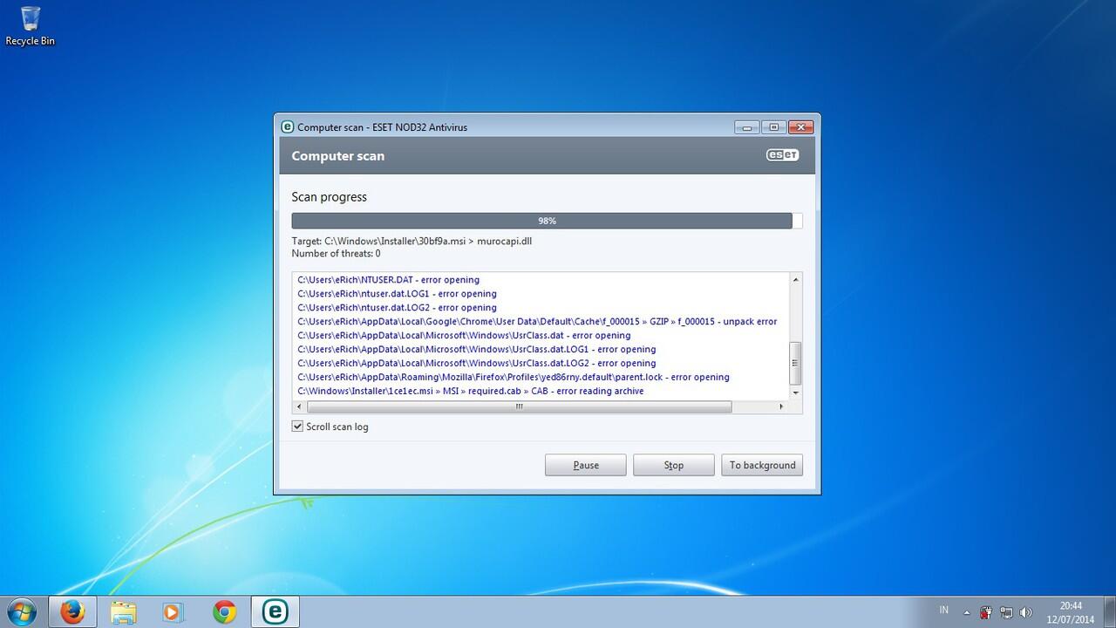Image resolution: width=1116 pixels, height=628 pixels.
Task: Click the 98% scan progress bar
Action: coord(547,221)
